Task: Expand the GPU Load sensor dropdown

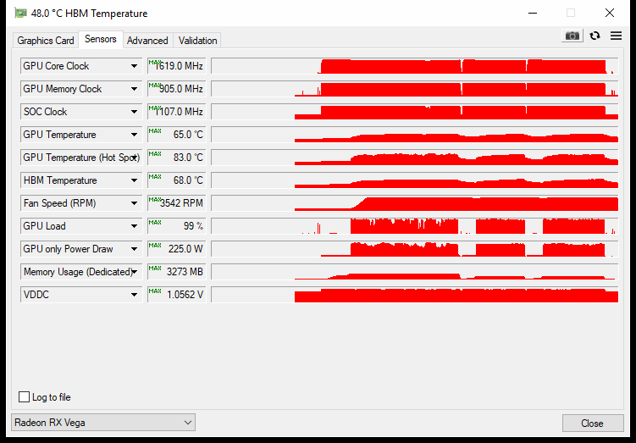Action: pyautogui.click(x=81, y=226)
